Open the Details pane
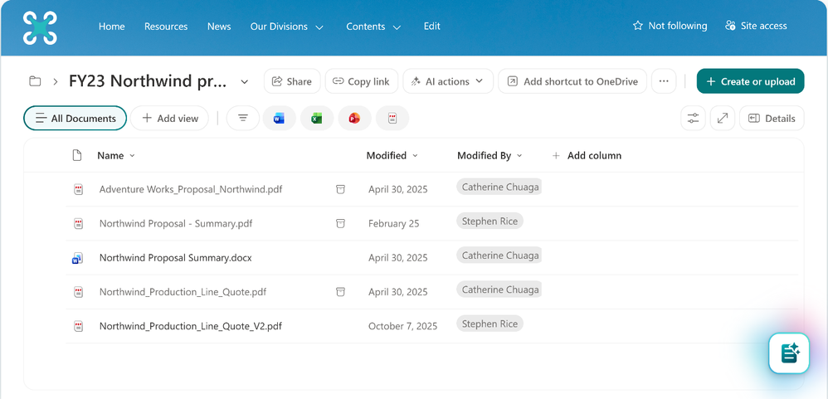This screenshot has width=828, height=399. pos(772,119)
